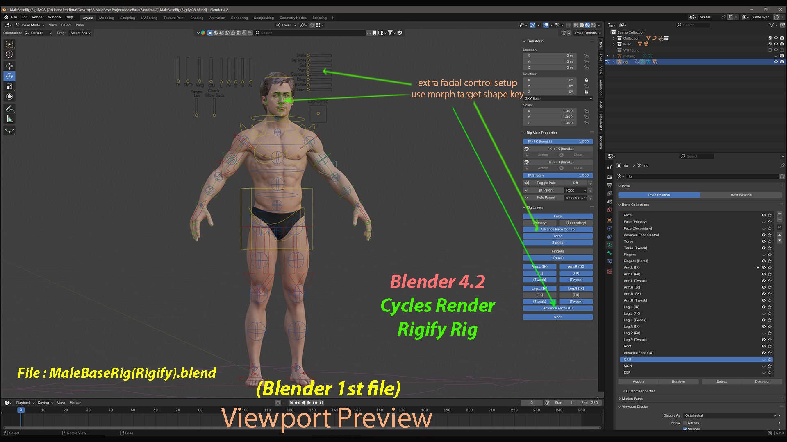Viewport: 787px width, 442px height.
Task: Click the FK->IK (hand.L) snap button
Action: click(561, 149)
